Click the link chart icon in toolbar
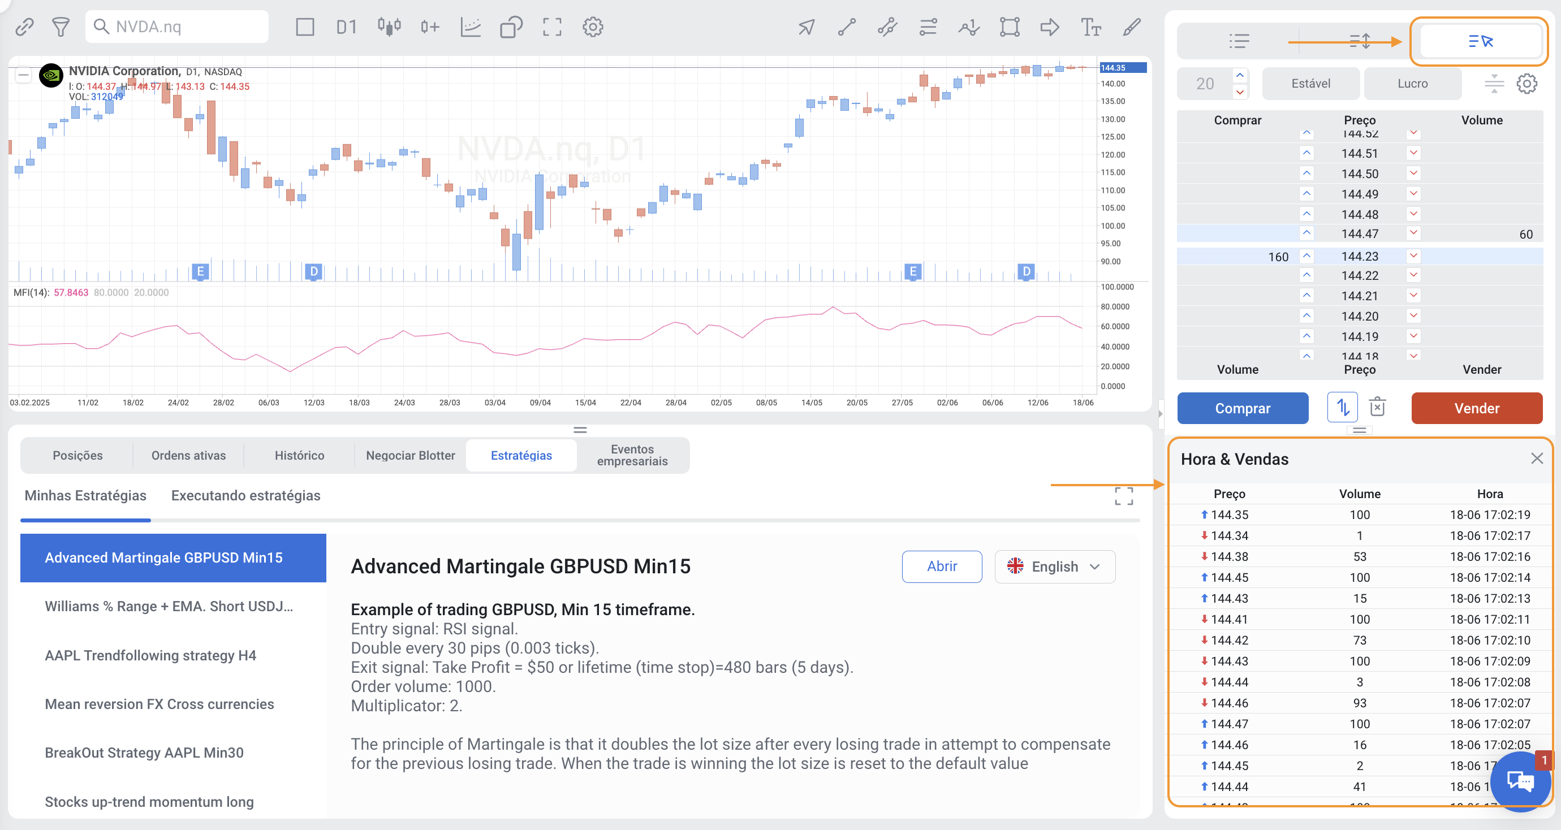Image resolution: width=1561 pixels, height=830 pixels. pyautogui.click(x=24, y=27)
